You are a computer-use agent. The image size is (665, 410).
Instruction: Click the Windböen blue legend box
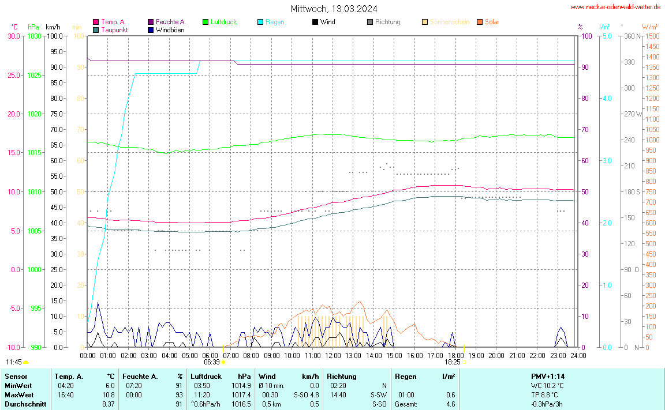coord(151,29)
